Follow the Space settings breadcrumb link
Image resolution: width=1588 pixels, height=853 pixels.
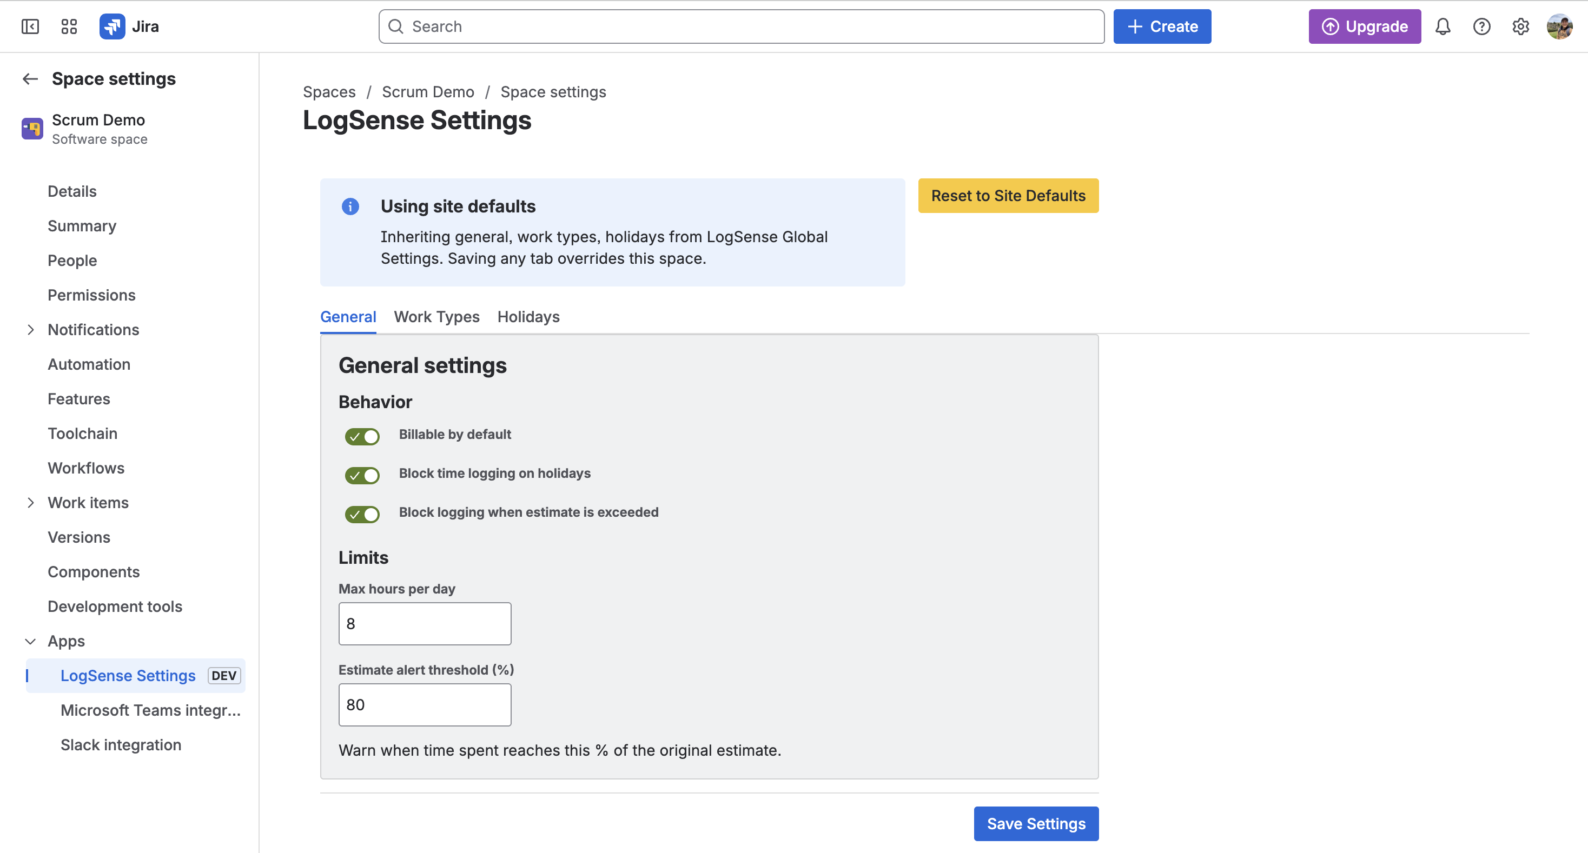tap(553, 92)
